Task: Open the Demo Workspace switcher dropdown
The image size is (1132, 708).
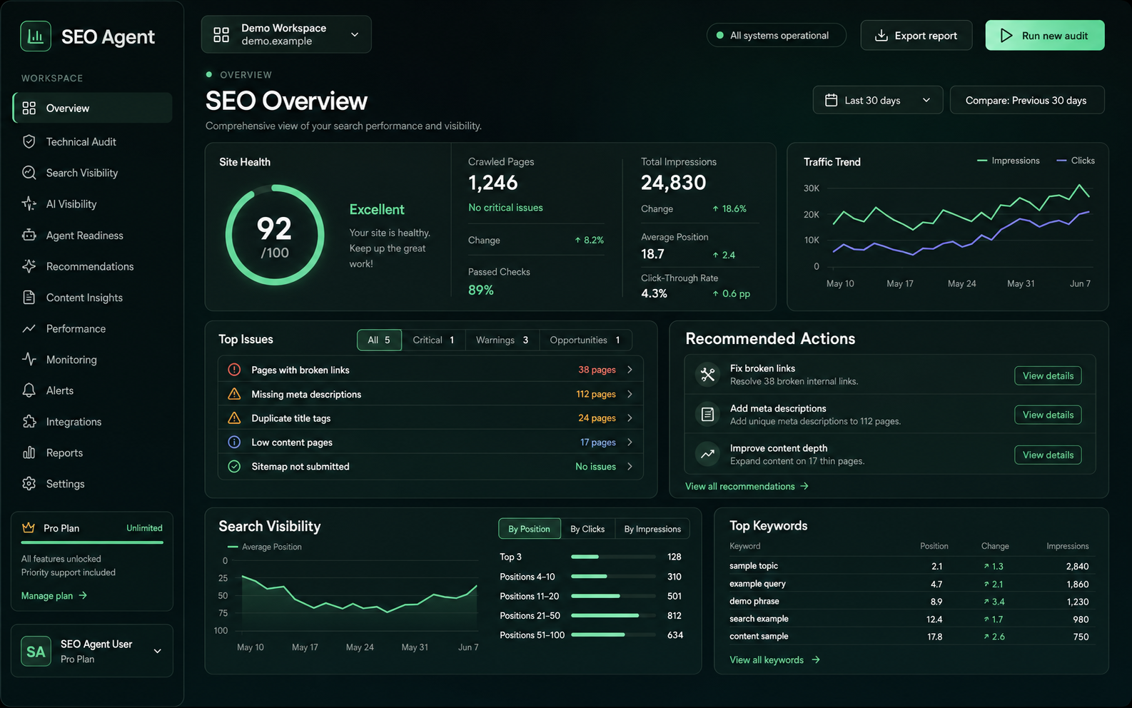Action: [286, 34]
